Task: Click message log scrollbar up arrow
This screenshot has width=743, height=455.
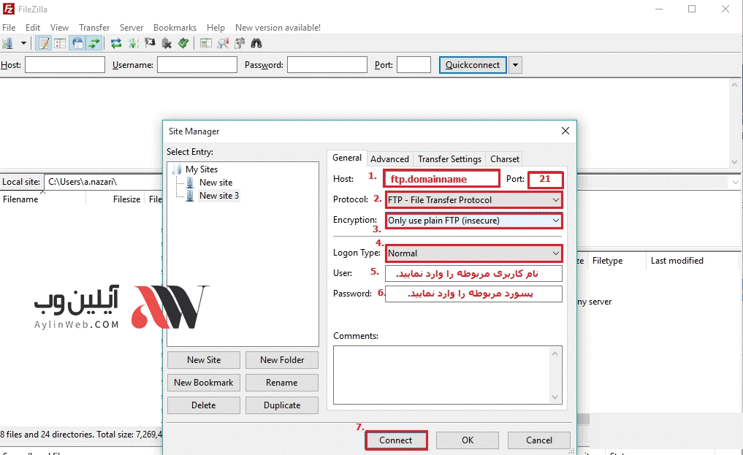Action: (734, 85)
